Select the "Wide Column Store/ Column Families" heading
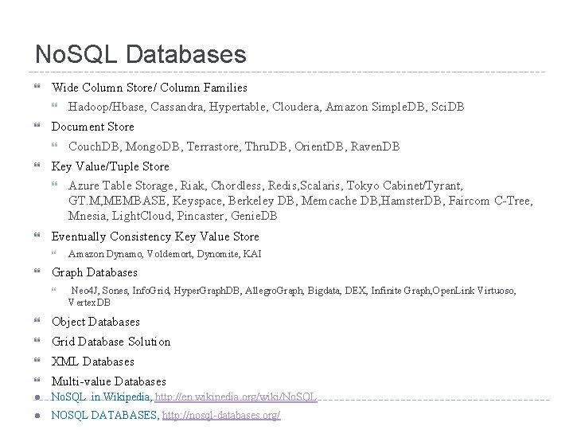 pos(149,87)
